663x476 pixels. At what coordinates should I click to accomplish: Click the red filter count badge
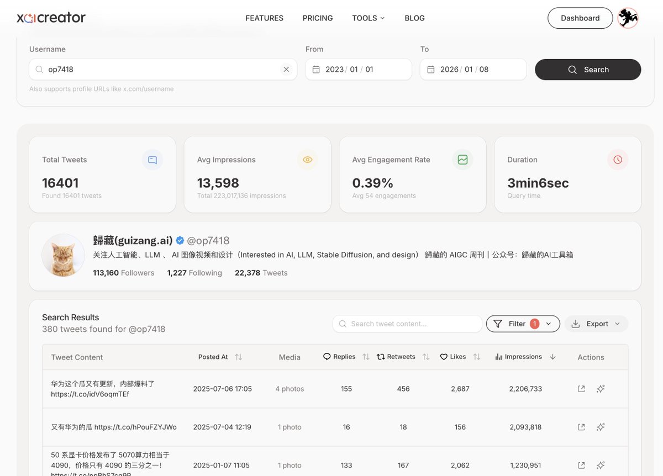coord(534,324)
